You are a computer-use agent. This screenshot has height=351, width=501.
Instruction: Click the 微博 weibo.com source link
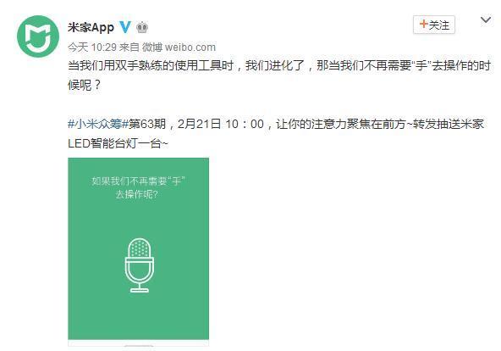[x=179, y=47]
